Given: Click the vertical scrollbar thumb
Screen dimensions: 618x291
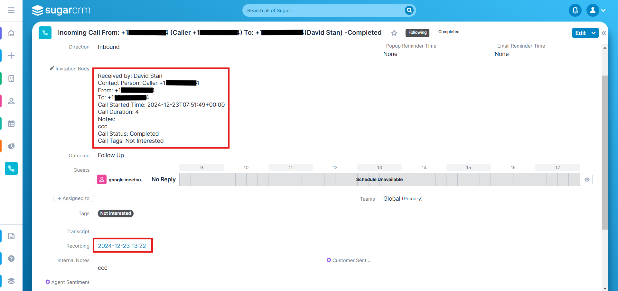Looking at the screenshot, I should 605,152.
